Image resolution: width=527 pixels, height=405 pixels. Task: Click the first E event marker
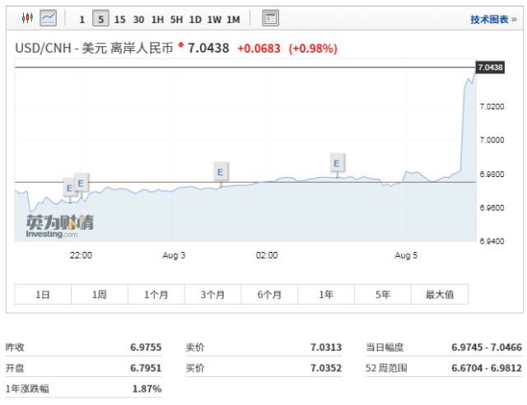(x=69, y=188)
